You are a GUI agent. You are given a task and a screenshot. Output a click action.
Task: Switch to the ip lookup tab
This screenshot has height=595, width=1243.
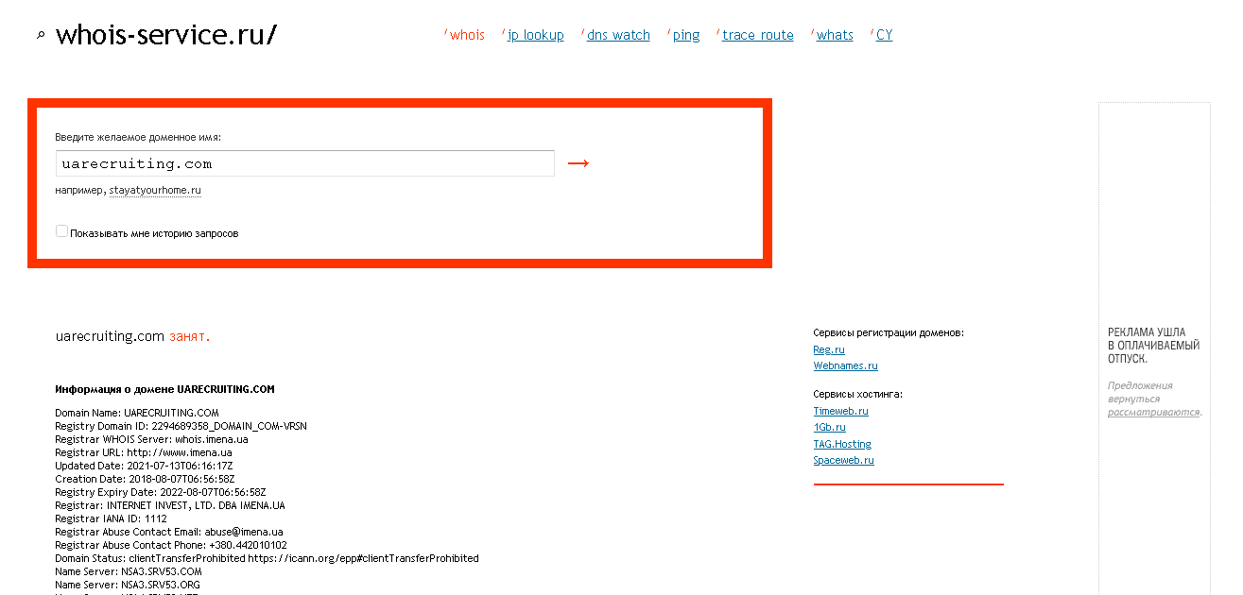coord(535,35)
